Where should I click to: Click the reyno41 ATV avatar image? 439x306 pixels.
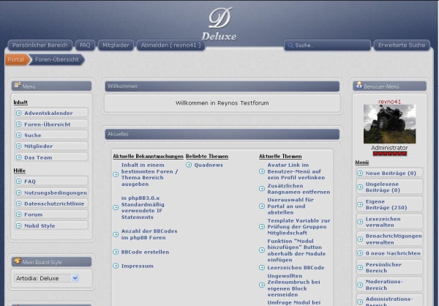[x=389, y=124]
